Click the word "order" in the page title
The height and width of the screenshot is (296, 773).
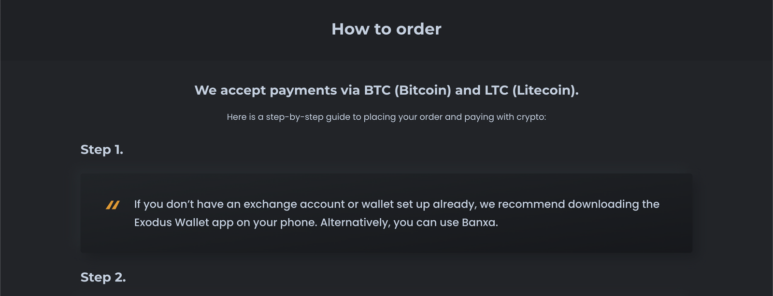[x=419, y=29]
